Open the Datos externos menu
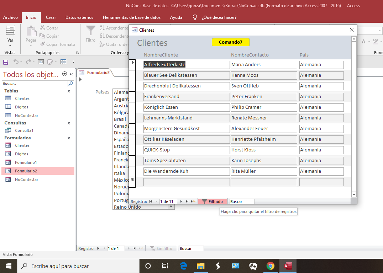The width and height of the screenshot is (383, 273). point(79,17)
